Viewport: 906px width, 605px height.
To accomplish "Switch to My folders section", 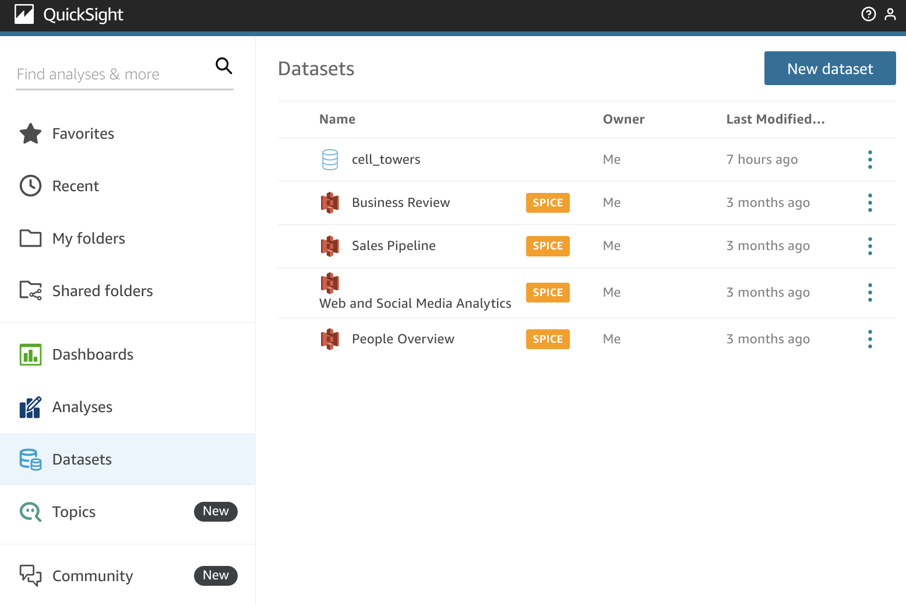I will (x=89, y=238).
